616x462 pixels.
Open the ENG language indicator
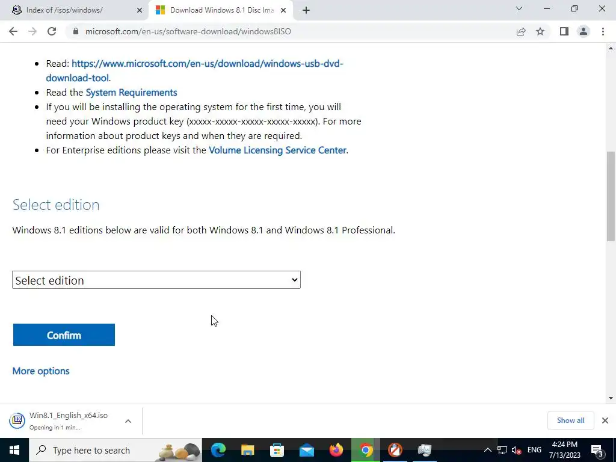click(534, 450)
